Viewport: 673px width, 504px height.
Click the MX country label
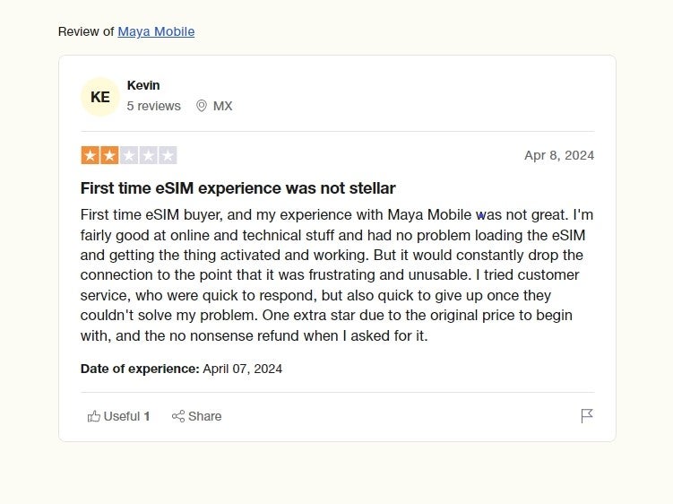222,106
